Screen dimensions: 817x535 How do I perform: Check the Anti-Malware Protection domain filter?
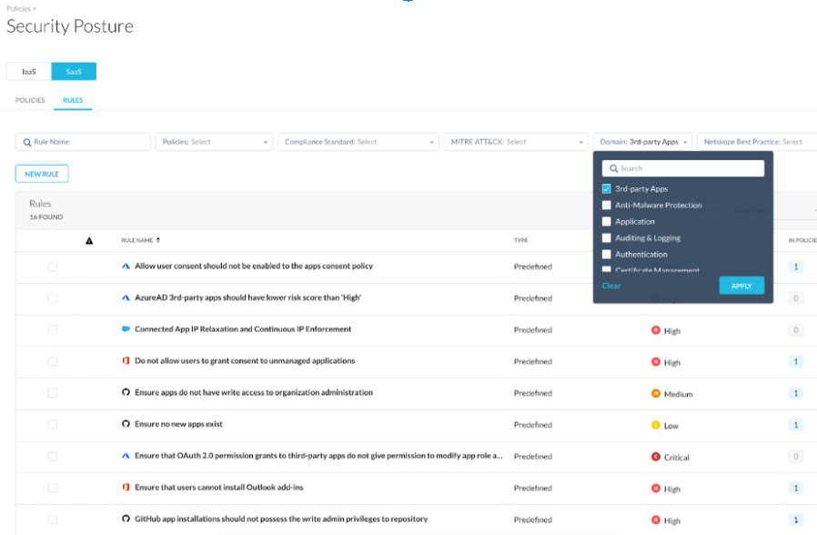point(607,205)
